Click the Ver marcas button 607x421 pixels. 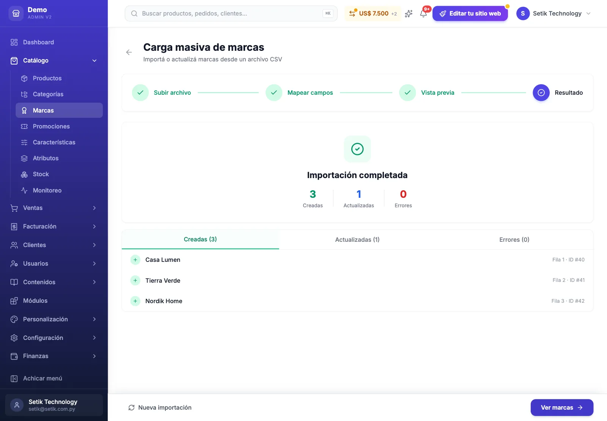point(562,407)
